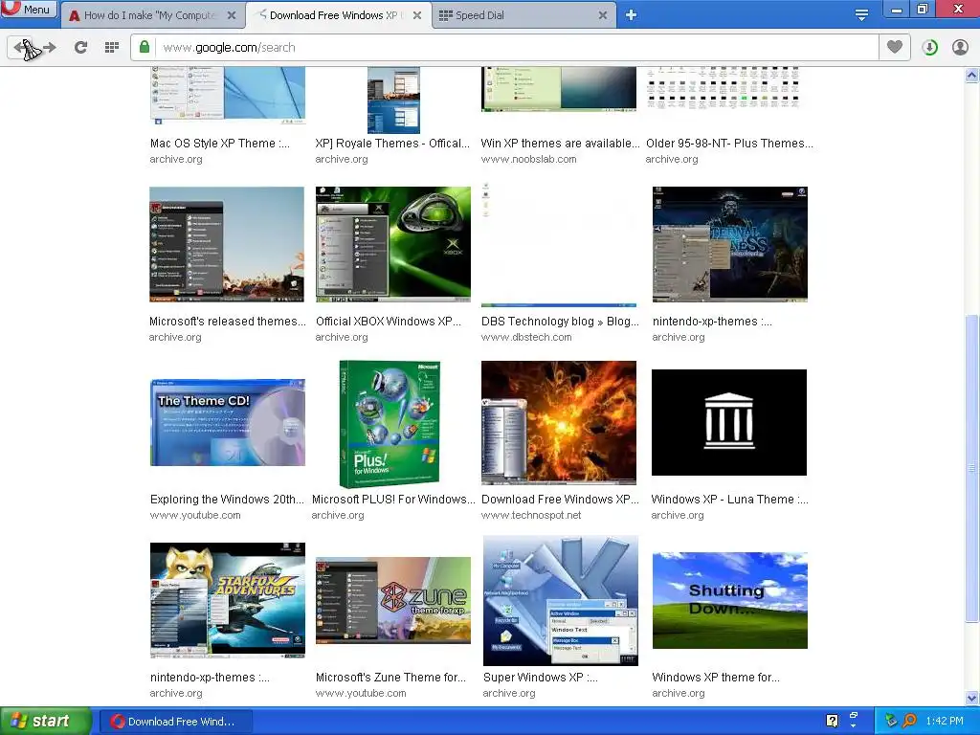
Task: Click the help question mark tray icon
Action: [832, 721]
